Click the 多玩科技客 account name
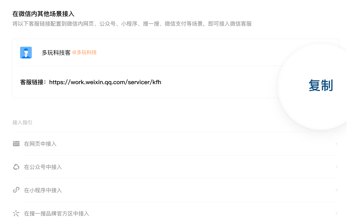 click(x=56, y=53)
